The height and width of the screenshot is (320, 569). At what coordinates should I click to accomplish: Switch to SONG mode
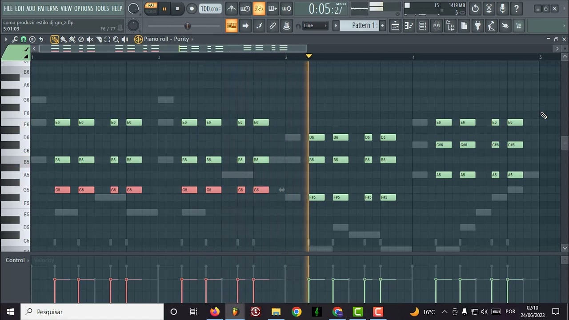point(151,12)
